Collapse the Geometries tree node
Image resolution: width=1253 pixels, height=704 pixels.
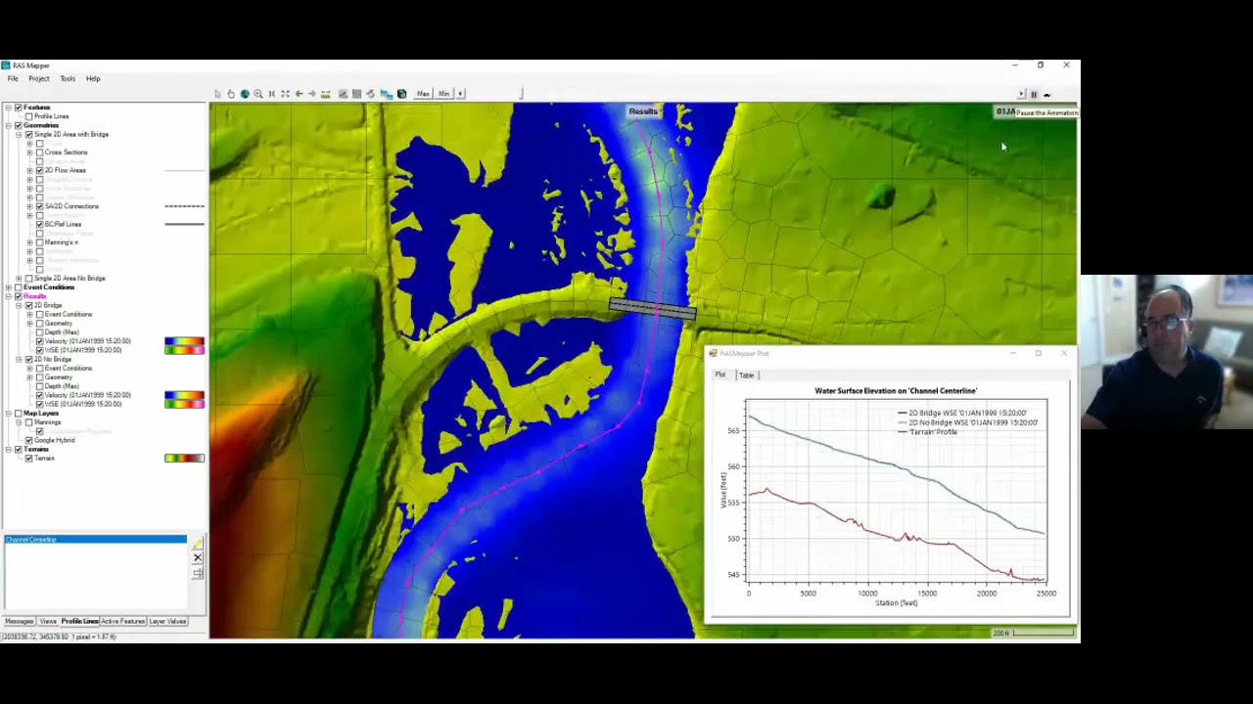click(8, 125)
